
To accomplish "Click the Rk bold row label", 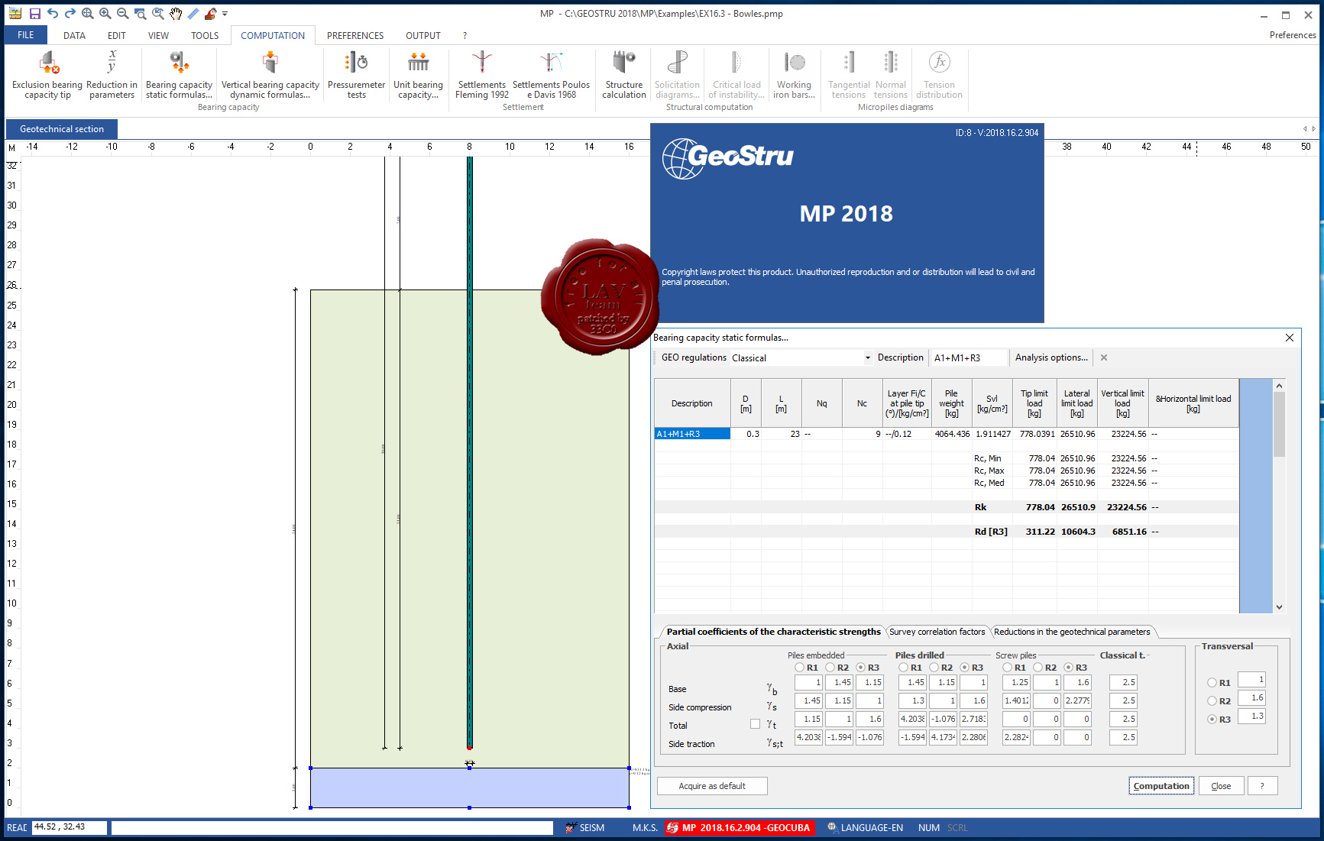I will coord(980,507).
